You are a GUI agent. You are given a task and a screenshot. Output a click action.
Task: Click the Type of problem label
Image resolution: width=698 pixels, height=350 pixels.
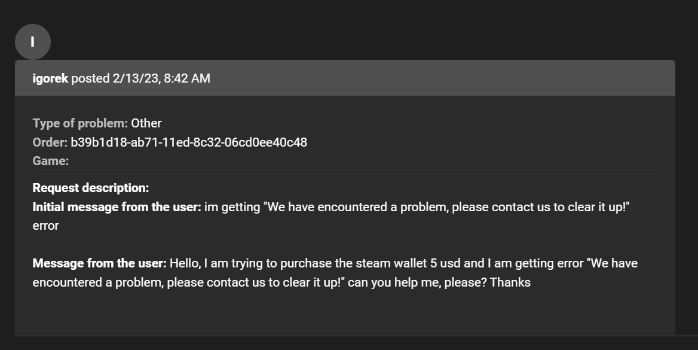click(x=80, y=123)
